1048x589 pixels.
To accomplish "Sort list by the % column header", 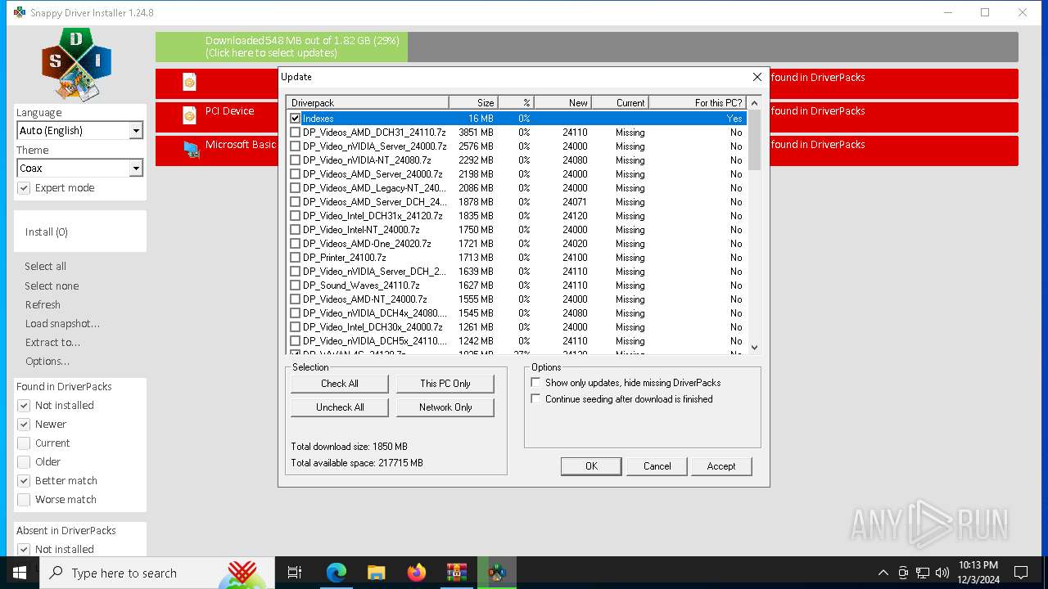I will pos(516,102).
